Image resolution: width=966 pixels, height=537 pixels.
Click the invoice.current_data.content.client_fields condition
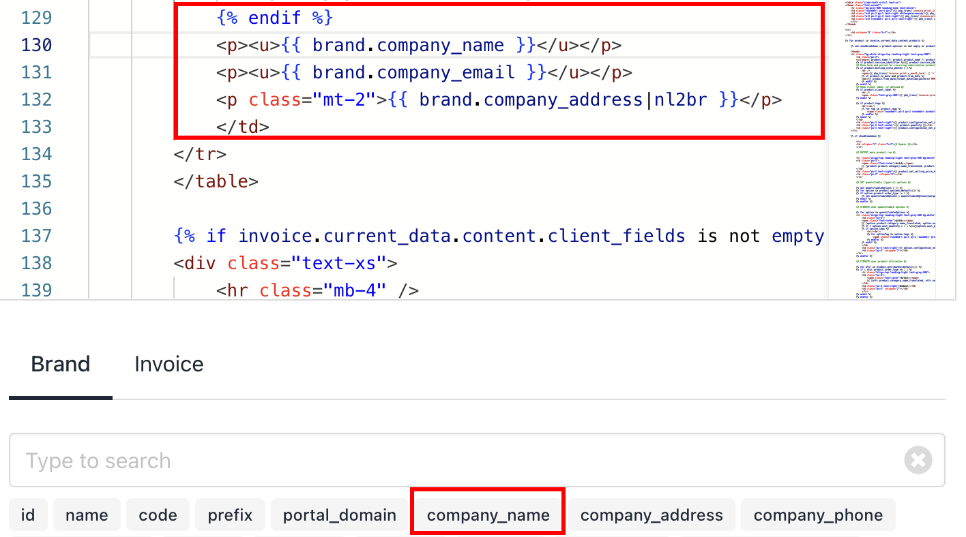462,236
